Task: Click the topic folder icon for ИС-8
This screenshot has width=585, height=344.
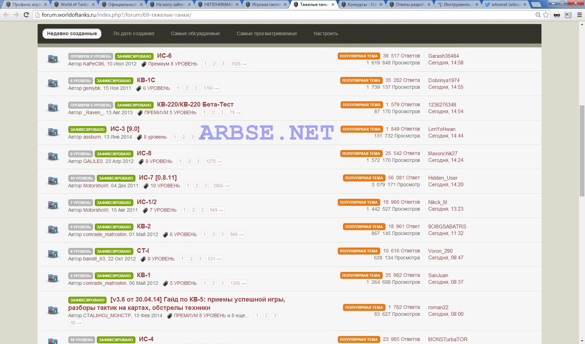Action: (53, 156)
